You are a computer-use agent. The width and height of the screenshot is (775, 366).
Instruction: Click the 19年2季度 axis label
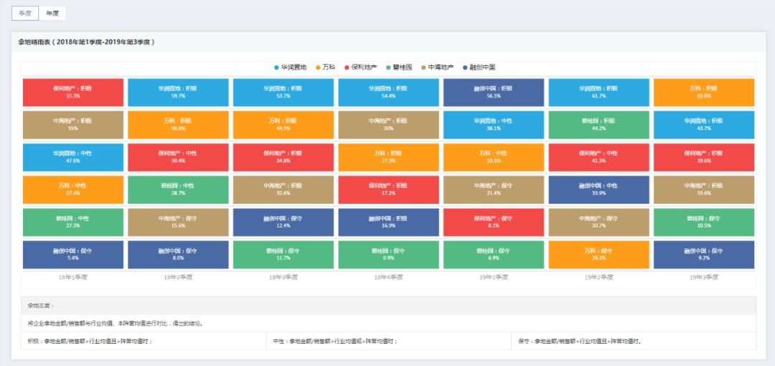[599, 278]
